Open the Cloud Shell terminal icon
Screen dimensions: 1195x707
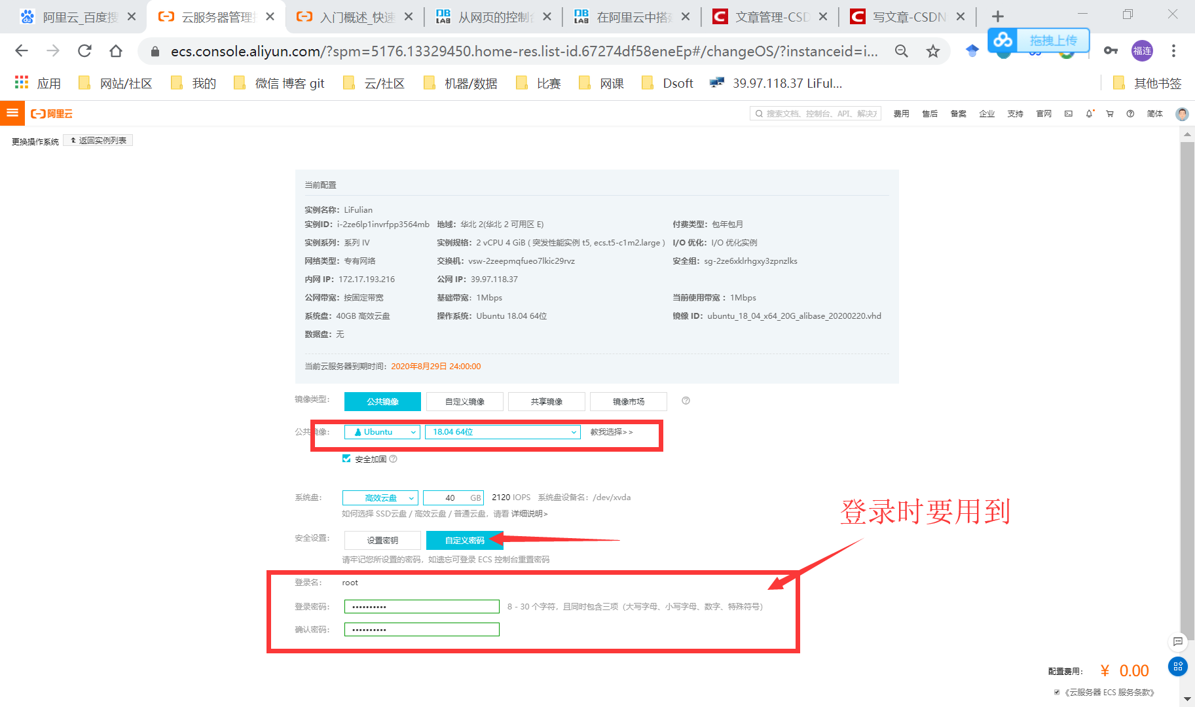(1069, 113)
